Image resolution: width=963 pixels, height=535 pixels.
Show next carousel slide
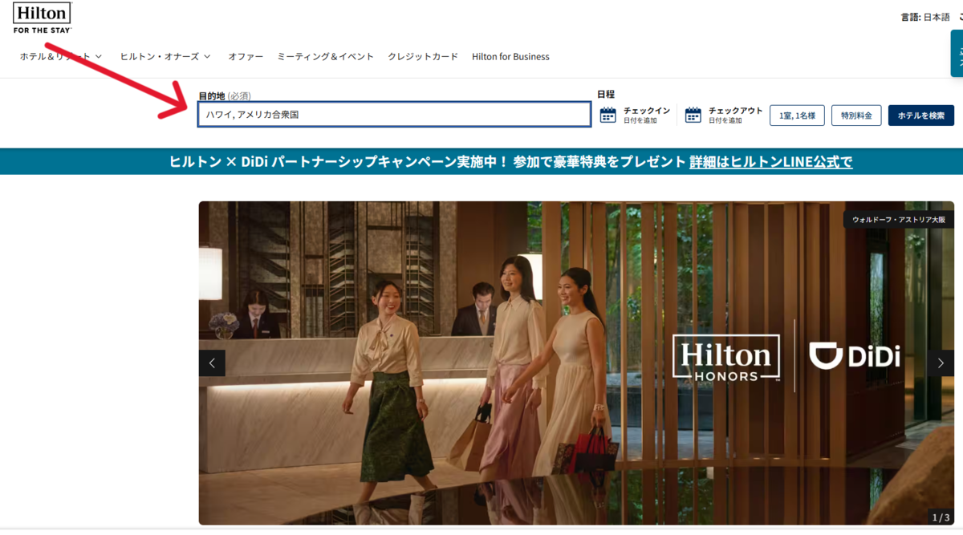point(941,363)
